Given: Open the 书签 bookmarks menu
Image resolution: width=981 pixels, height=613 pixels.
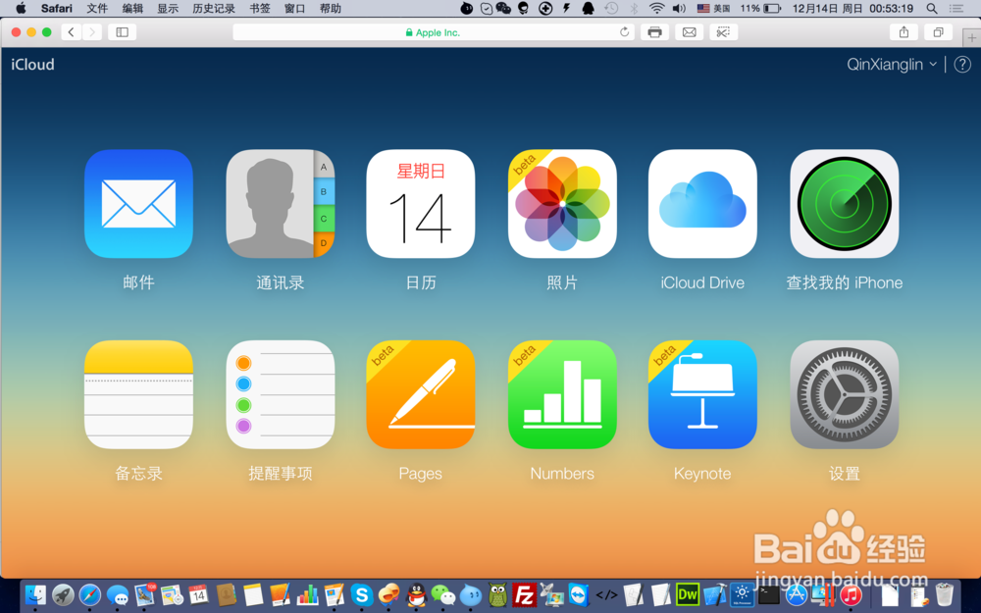Looking at the screenshot, I should click(x=259, y=9).
